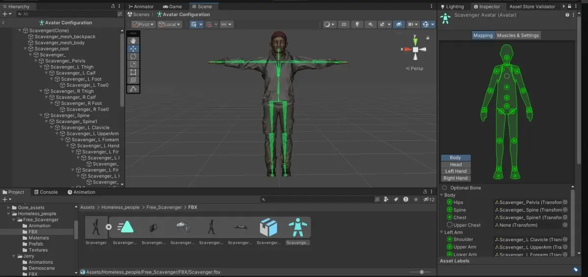The height and width of the screenshot is (277, 588).
Task: Select the Hand view tool
Action: coord(133,41)
